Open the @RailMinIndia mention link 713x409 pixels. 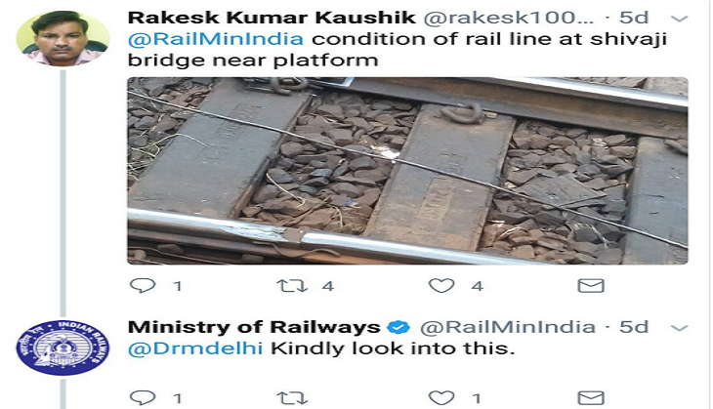click(216, 39)
